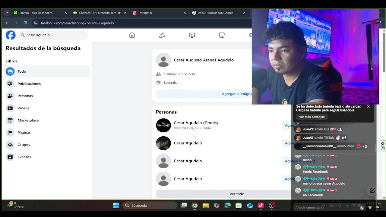Close the Stream - Kick Dashboard tab
386x217 pixels.
point(65,13)
